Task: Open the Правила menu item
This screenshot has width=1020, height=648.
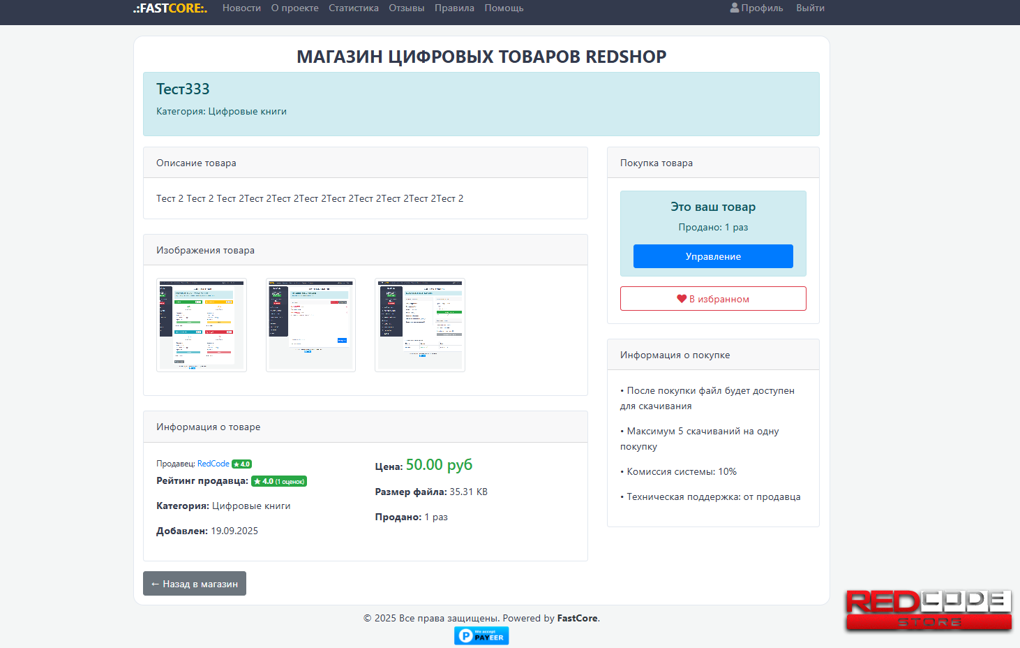Action: point(454,8)
